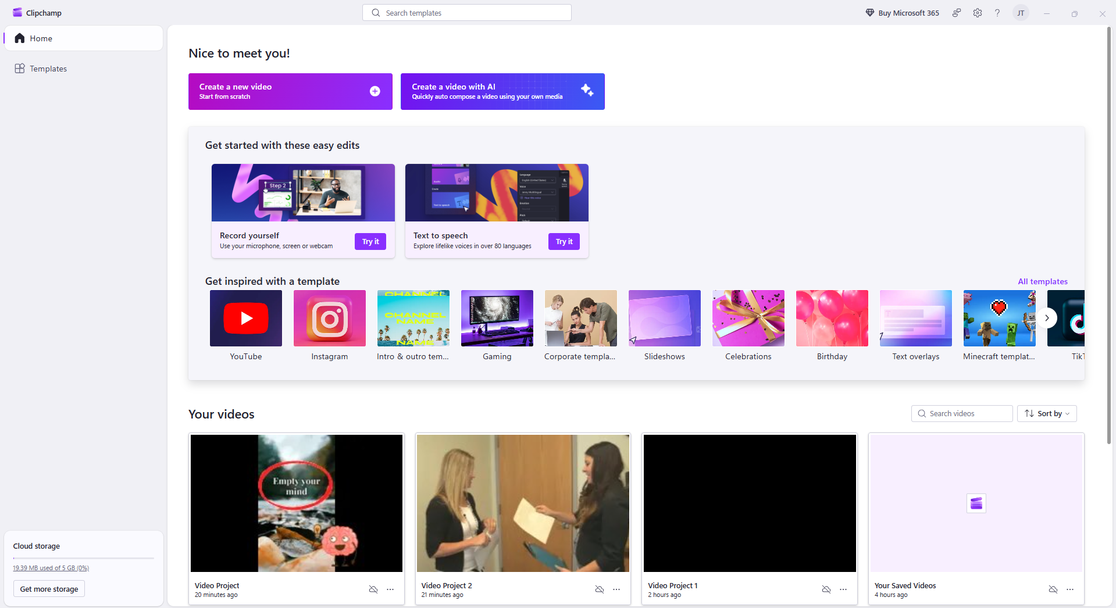Viewport: 1116px width, 608px height.
Task: Click the cloud-off icon for Video Project 2
Action: [x=600, y=589]
